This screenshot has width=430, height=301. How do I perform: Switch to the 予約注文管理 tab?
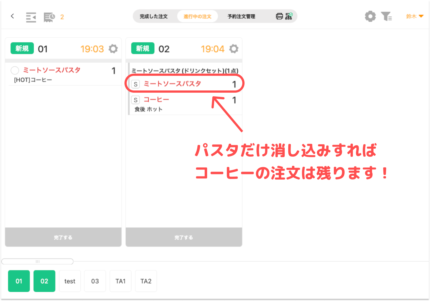[x=241, y=16]
